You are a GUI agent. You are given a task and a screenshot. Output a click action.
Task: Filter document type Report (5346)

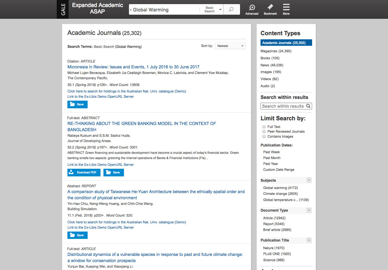[x=274, y=224]
